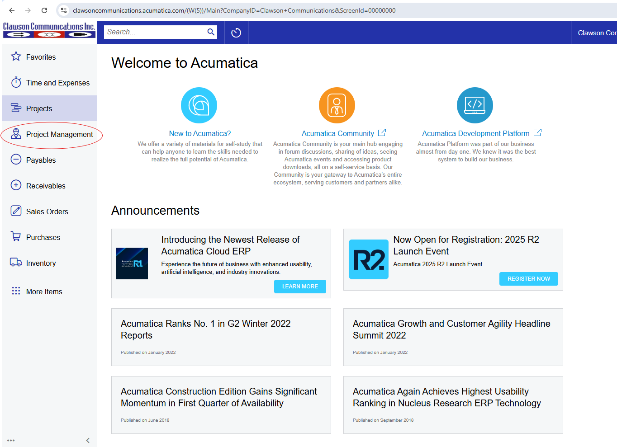Click the orange Acumatica Community icon
The height and width of the screenshot is (447, 617).
[337, 105]
